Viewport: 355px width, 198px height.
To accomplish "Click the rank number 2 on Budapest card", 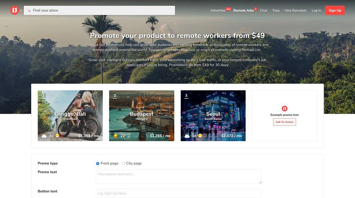I will [x=115, y=96].
